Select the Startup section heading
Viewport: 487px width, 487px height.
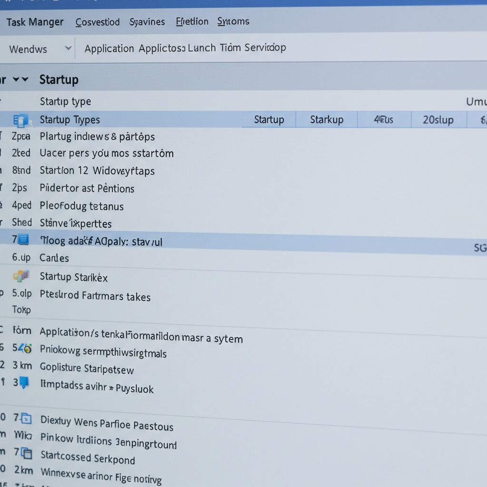59,80
